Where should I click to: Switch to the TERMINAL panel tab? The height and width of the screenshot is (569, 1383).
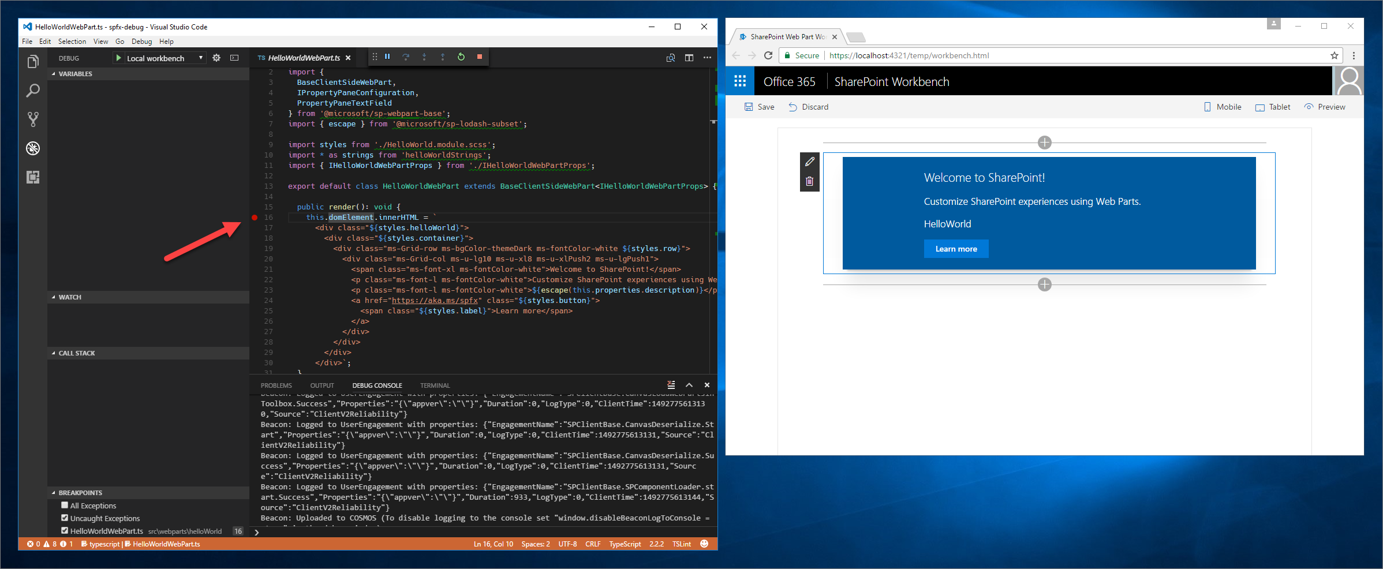(435, 385)
